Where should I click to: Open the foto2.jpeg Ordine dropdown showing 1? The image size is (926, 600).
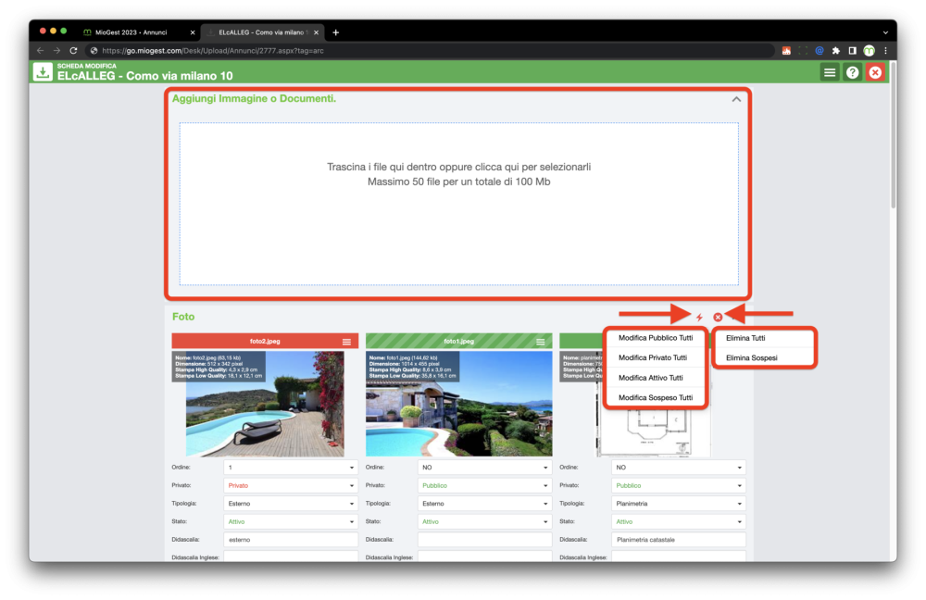291,467
